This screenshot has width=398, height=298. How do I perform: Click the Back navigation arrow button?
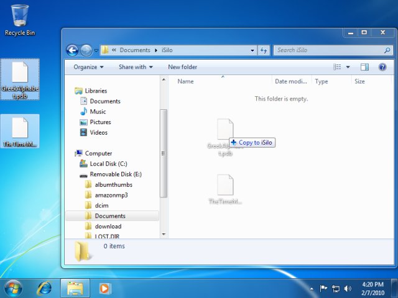coord(72,50)
